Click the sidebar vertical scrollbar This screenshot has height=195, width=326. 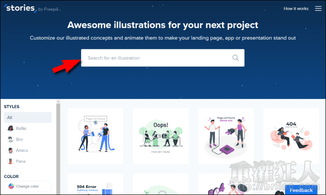[58, 149]
